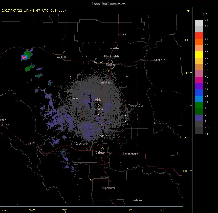
Task: Click the 100 km tick on right axis
Action: pyautogui.click(x=186, y=40)
